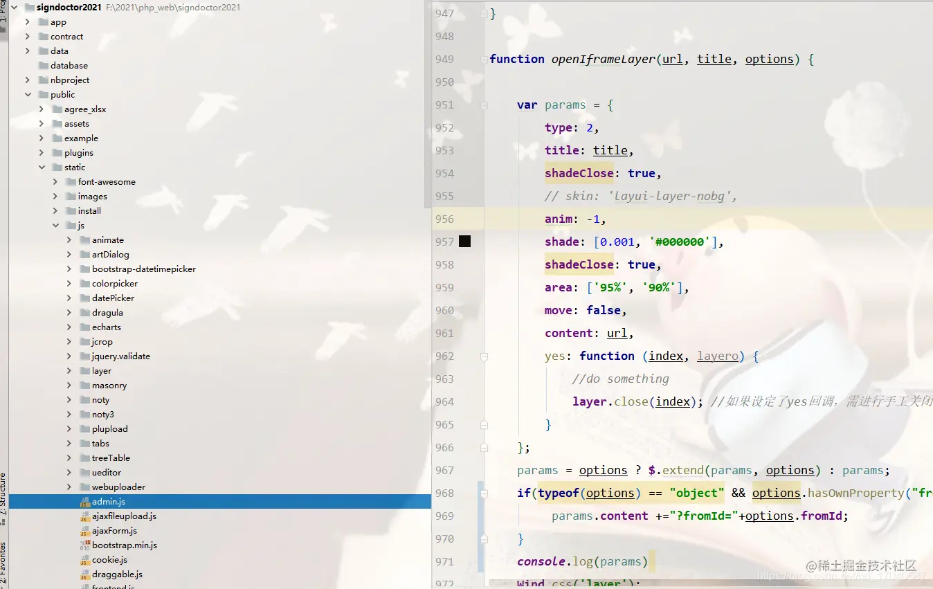Click the 'shadeClose' property on line 954
Image resolution: width=933 pixels, height=589 pixels.
(579, 174)
